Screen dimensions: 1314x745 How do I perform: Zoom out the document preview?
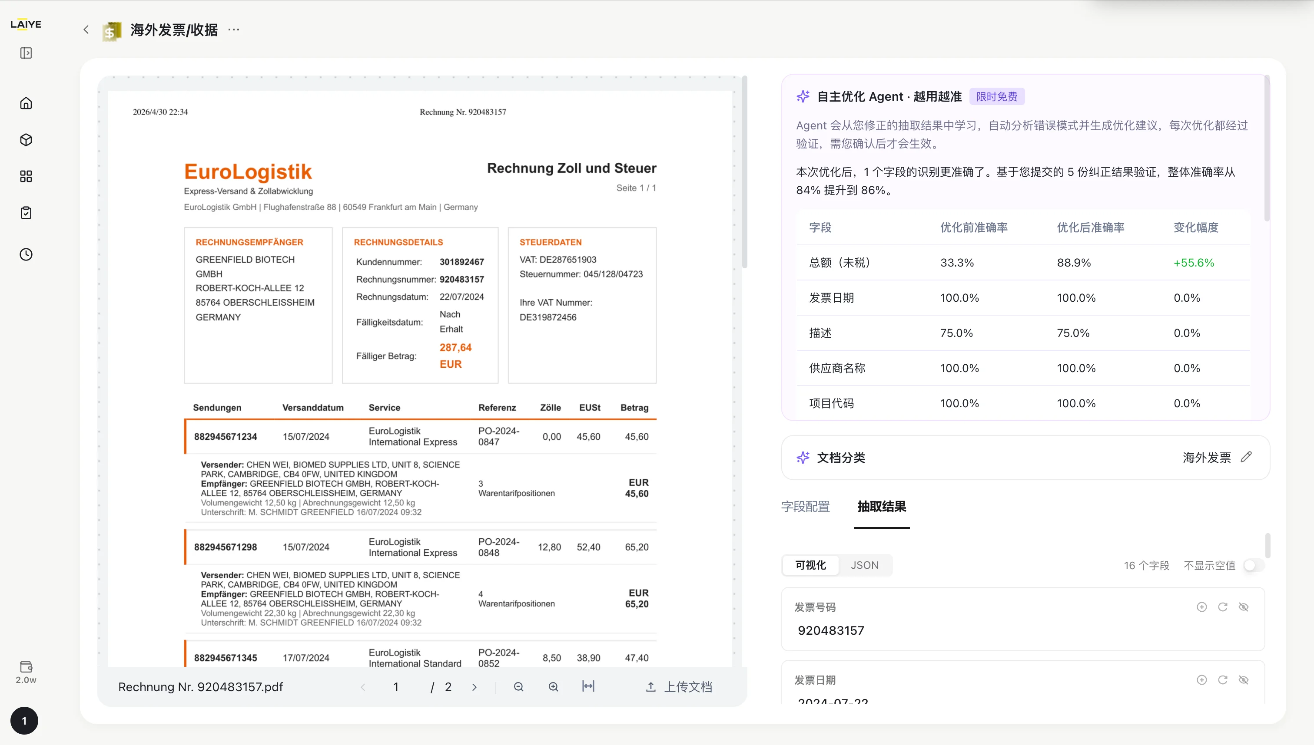[519, 687]
